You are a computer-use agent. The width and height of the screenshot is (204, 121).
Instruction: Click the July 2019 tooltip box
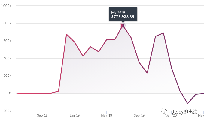(123, 14)
